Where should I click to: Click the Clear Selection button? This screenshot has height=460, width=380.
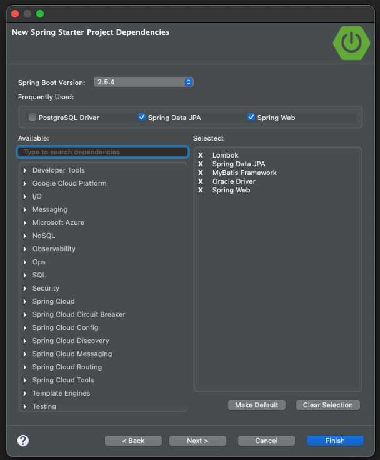click(327, 405)
